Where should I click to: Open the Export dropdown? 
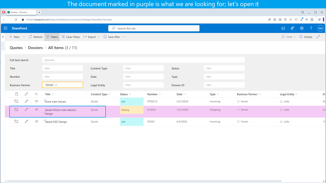point(91,37)
